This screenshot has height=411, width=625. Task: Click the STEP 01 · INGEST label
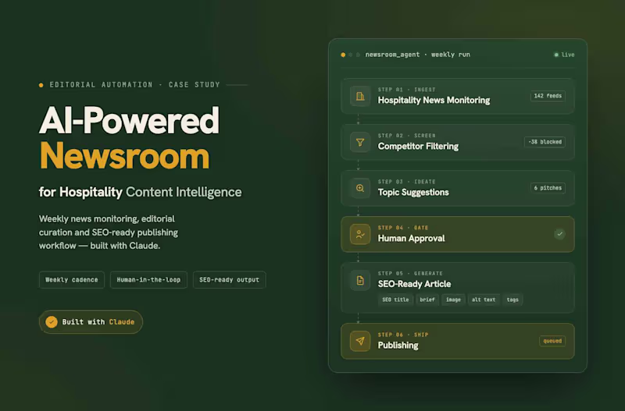pyautogui.click(x=406, y=90)
